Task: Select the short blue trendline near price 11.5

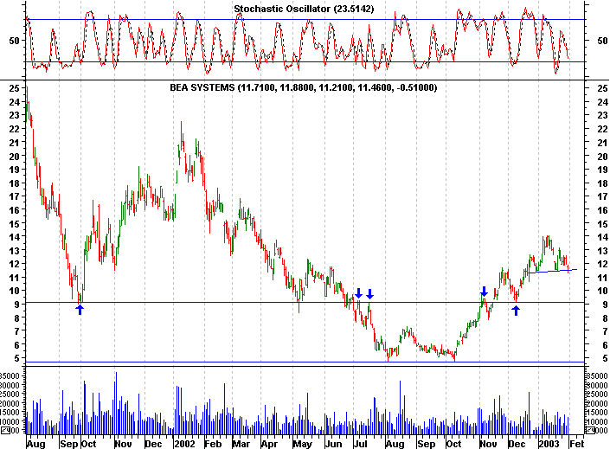Action: click(553, 271)
